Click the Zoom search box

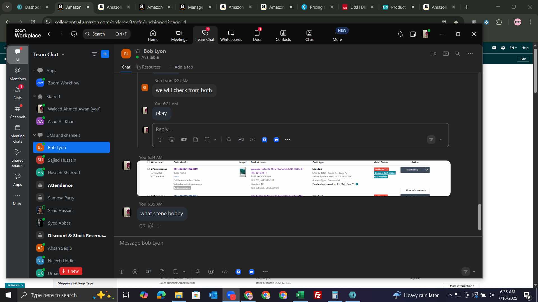point(106,34)
